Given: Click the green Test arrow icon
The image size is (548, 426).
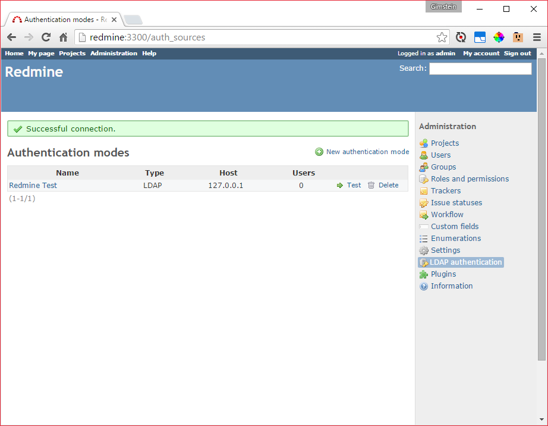Looking at the screenshot, I should point(340,186).
